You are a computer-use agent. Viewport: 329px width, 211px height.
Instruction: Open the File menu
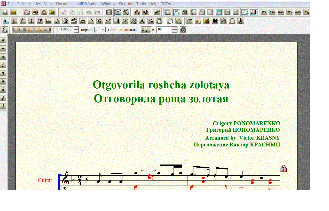[11, 4]
